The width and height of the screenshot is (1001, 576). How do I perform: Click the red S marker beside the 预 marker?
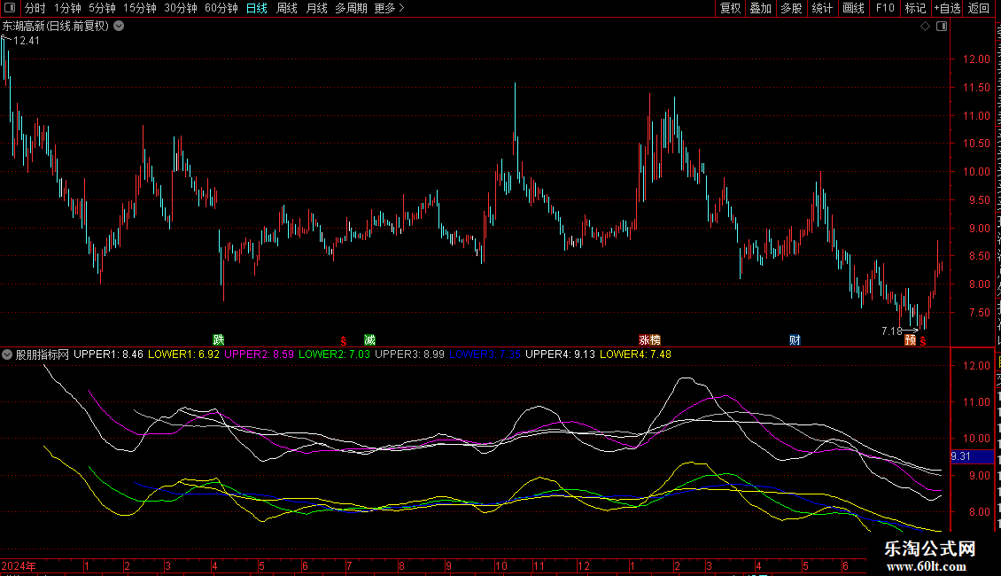point(922,341)
